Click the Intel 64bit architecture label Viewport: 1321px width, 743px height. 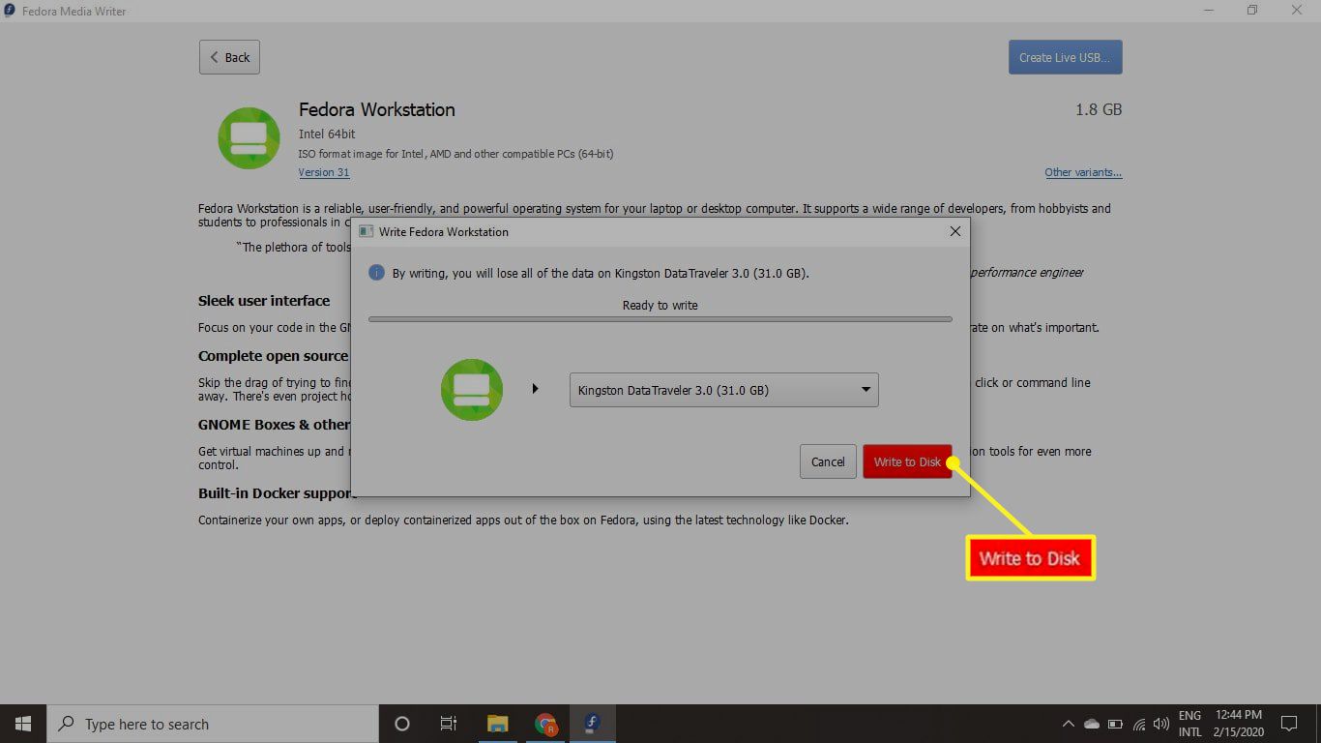[327, 134]
